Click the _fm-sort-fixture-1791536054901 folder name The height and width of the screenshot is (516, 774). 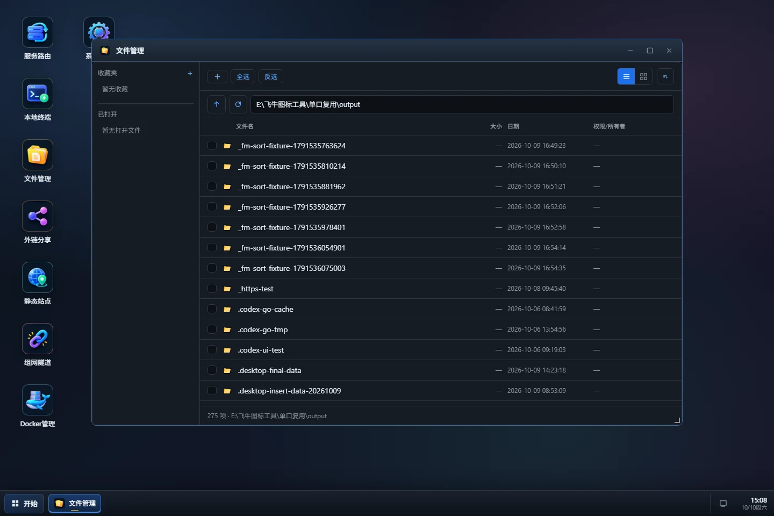tap(292, 248)
